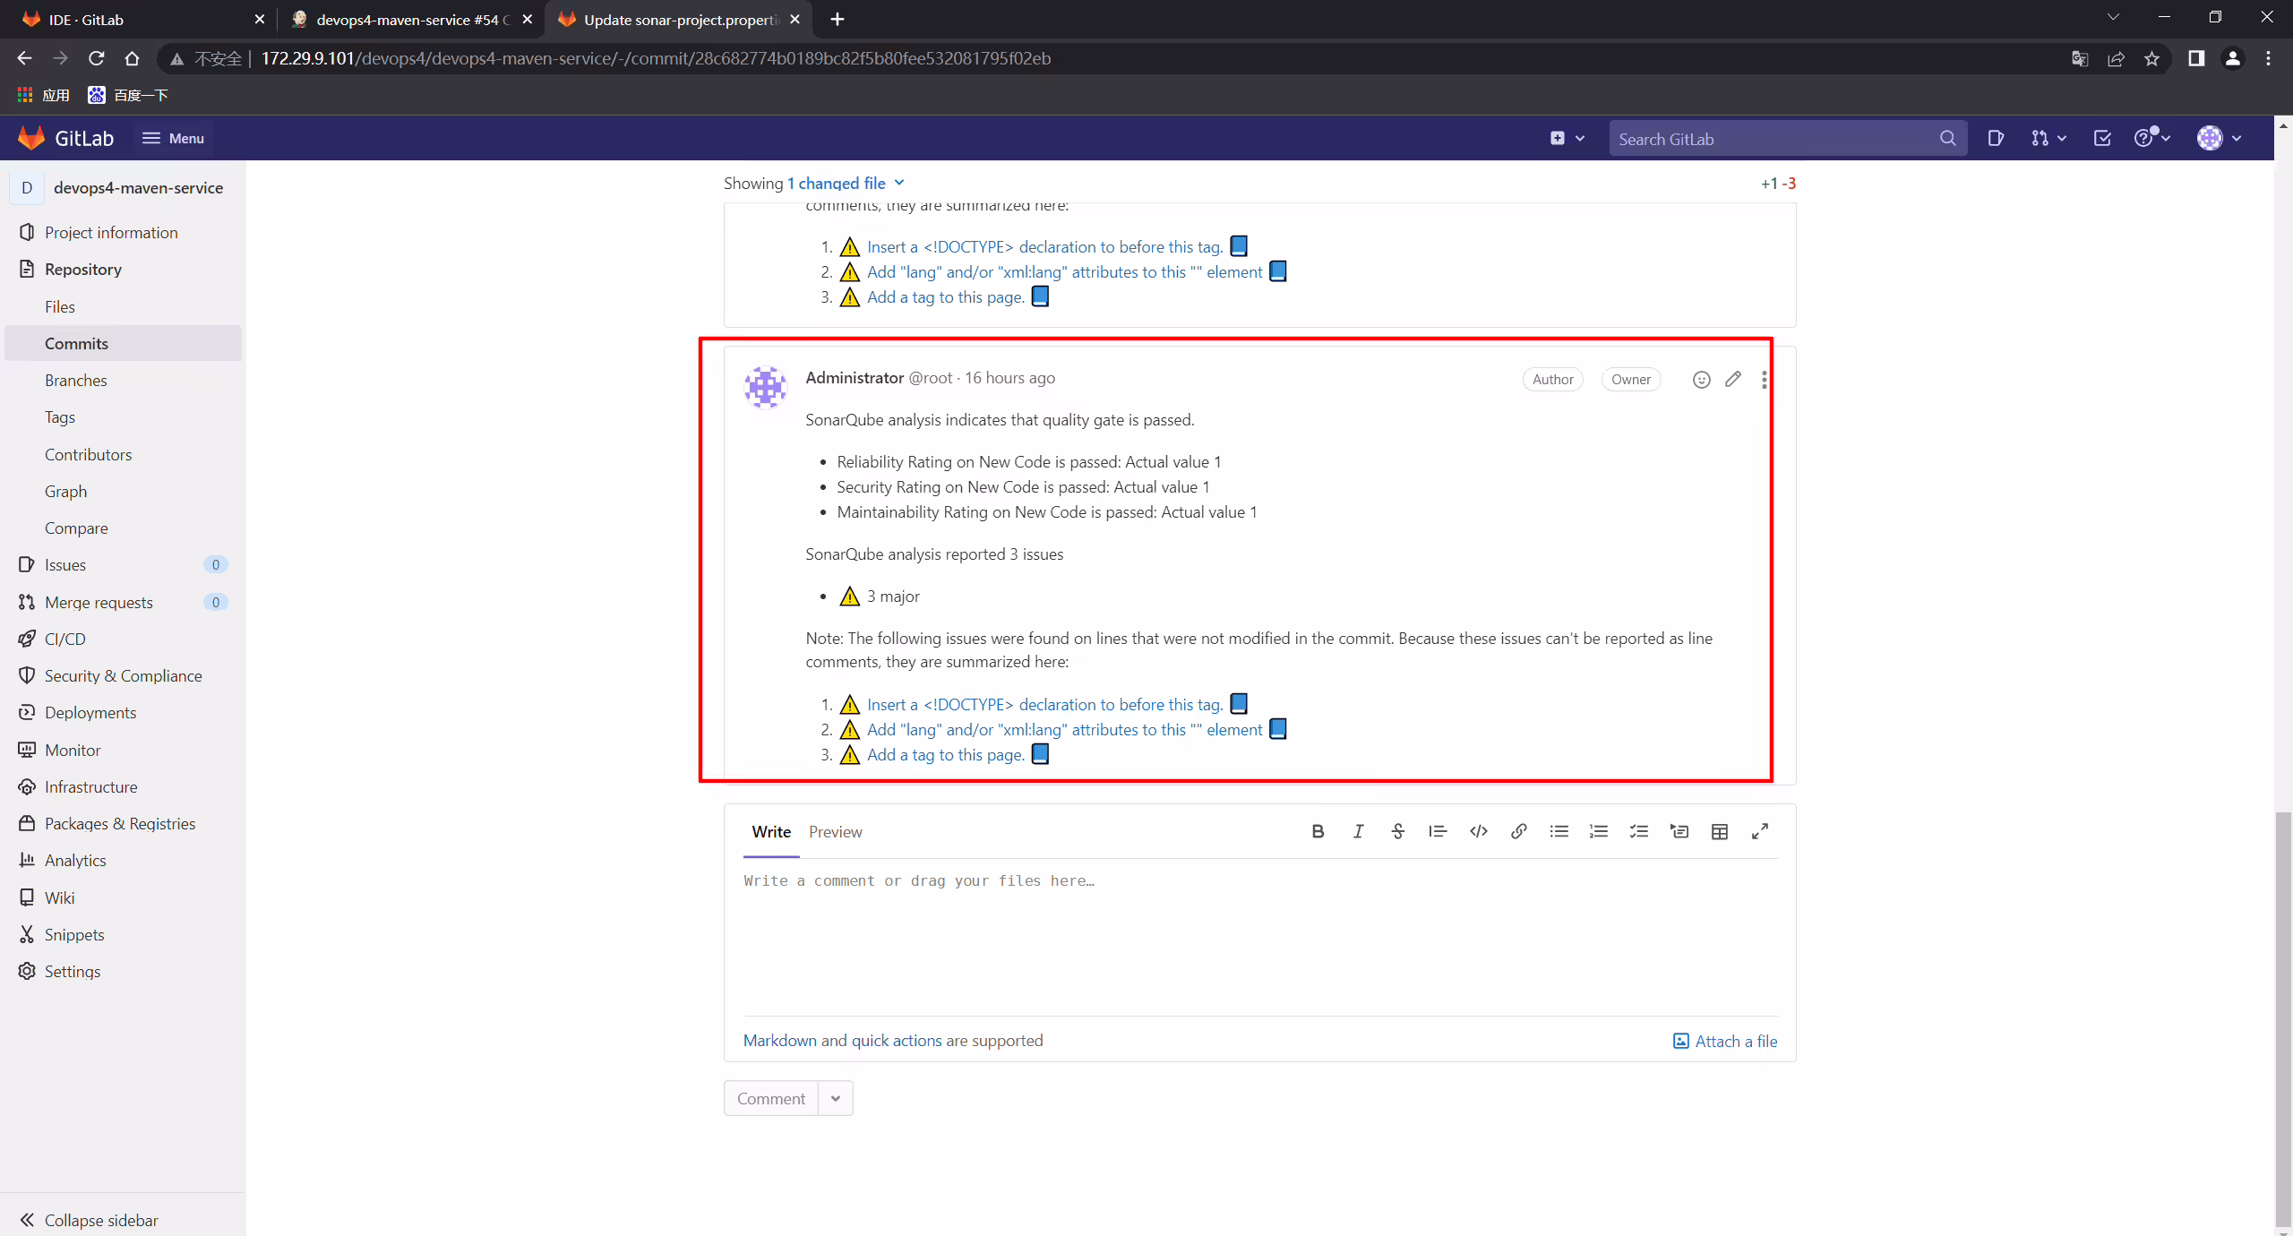The width and height of the screenshot is (2293, 1236).
Task: Open Security & Compliance section
Action: tap(123, 675)
